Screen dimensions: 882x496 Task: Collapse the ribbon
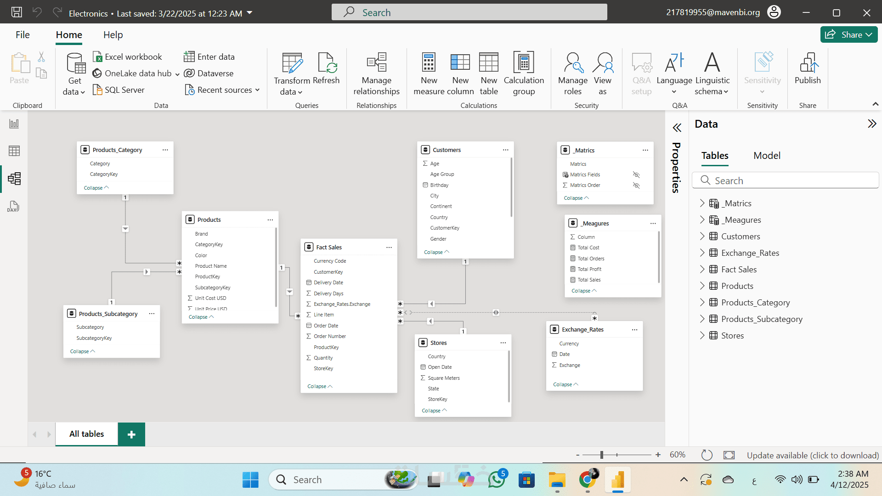pos(876,104)
